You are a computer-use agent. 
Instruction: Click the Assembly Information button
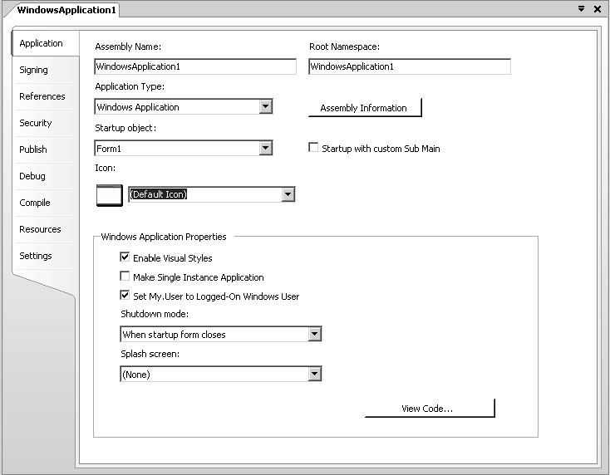pos(364,108)
